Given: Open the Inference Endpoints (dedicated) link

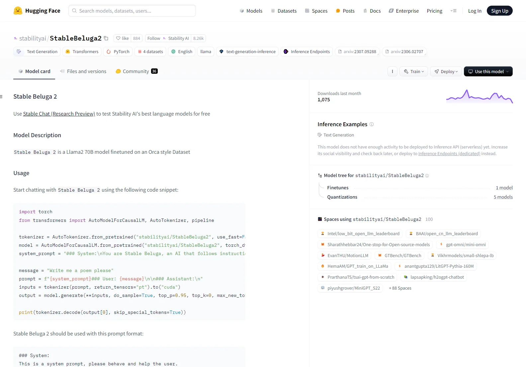Looking at the screenshot, I should pos(449,153).
